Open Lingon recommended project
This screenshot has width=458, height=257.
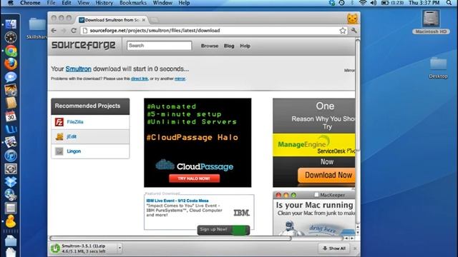[74, 151]
